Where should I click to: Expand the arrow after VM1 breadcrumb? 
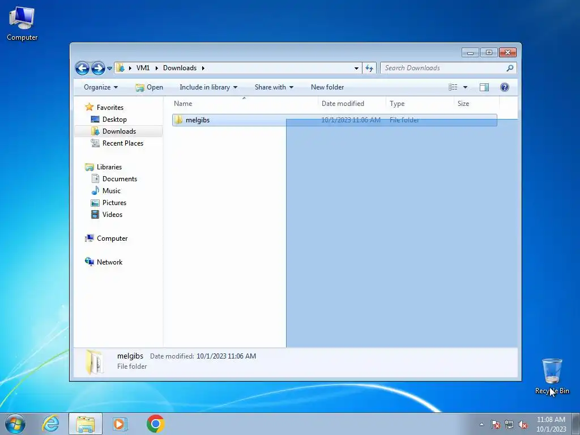click(x=156, y=68)
